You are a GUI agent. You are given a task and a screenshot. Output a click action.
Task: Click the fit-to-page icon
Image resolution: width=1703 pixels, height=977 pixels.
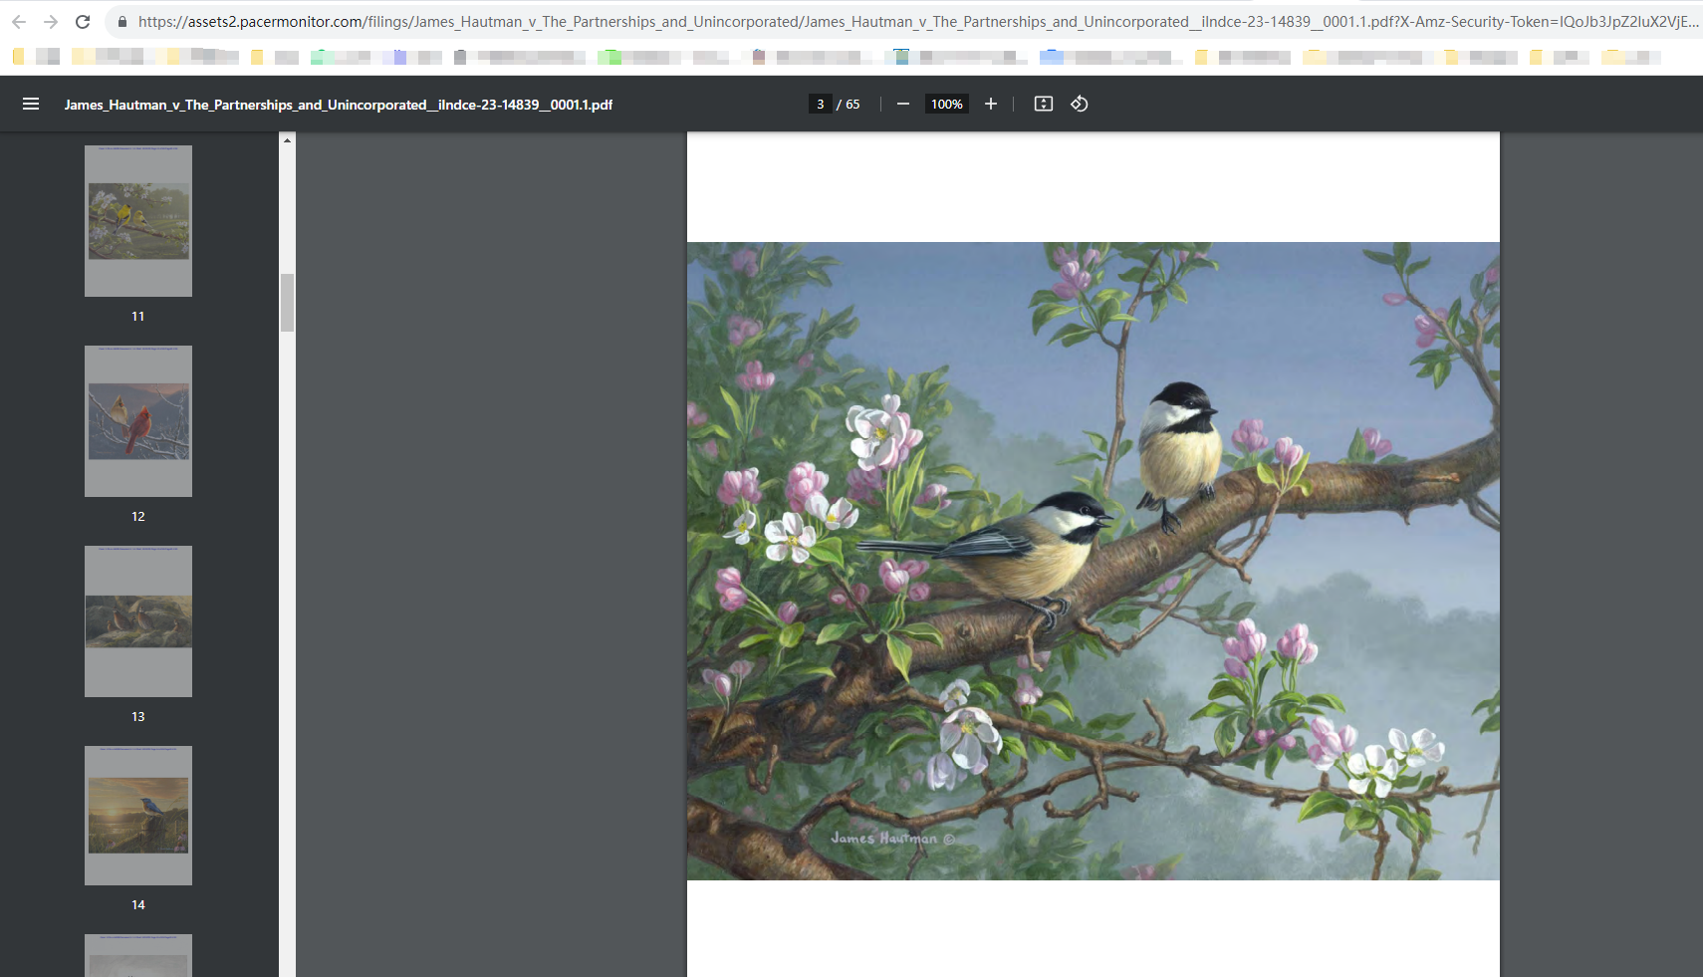(x=1044, y=104)
